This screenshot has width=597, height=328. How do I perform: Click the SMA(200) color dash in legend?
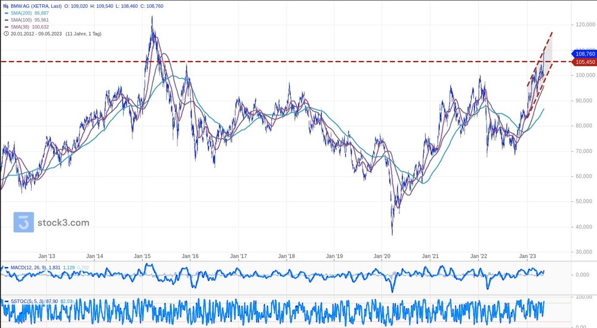[x=7, y=13]
